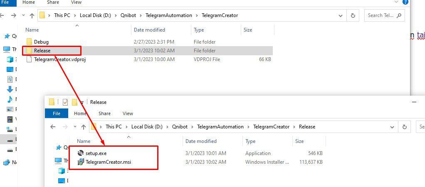
Task: Select the Release folder row
Action: [x=148, y=50]
